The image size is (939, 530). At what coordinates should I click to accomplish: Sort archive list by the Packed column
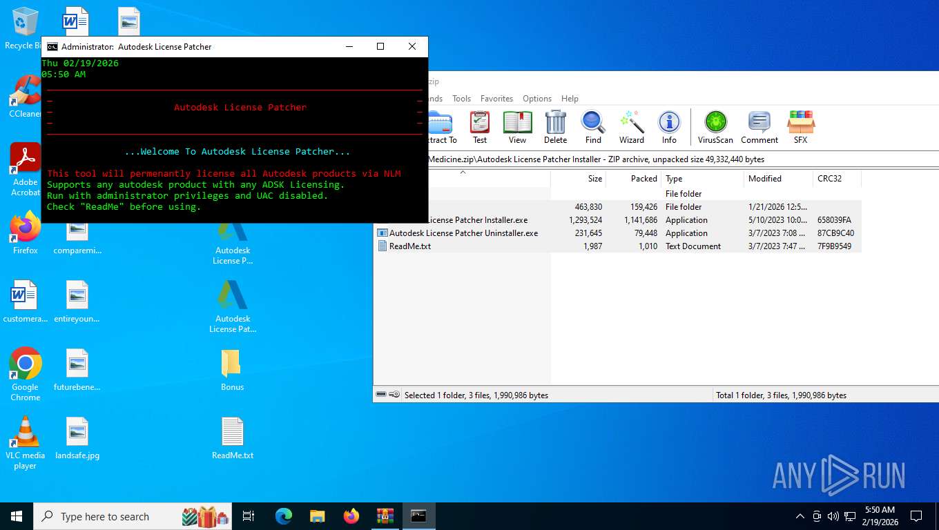[633, 179]
